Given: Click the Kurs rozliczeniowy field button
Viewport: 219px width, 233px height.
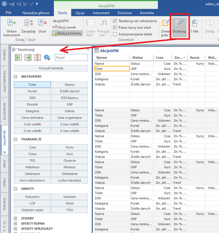Looking at the screenshot, I should click(32, 180).
